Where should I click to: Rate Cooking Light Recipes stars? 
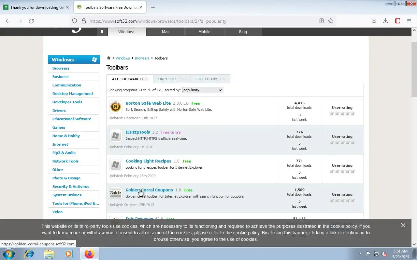(342, 171)
